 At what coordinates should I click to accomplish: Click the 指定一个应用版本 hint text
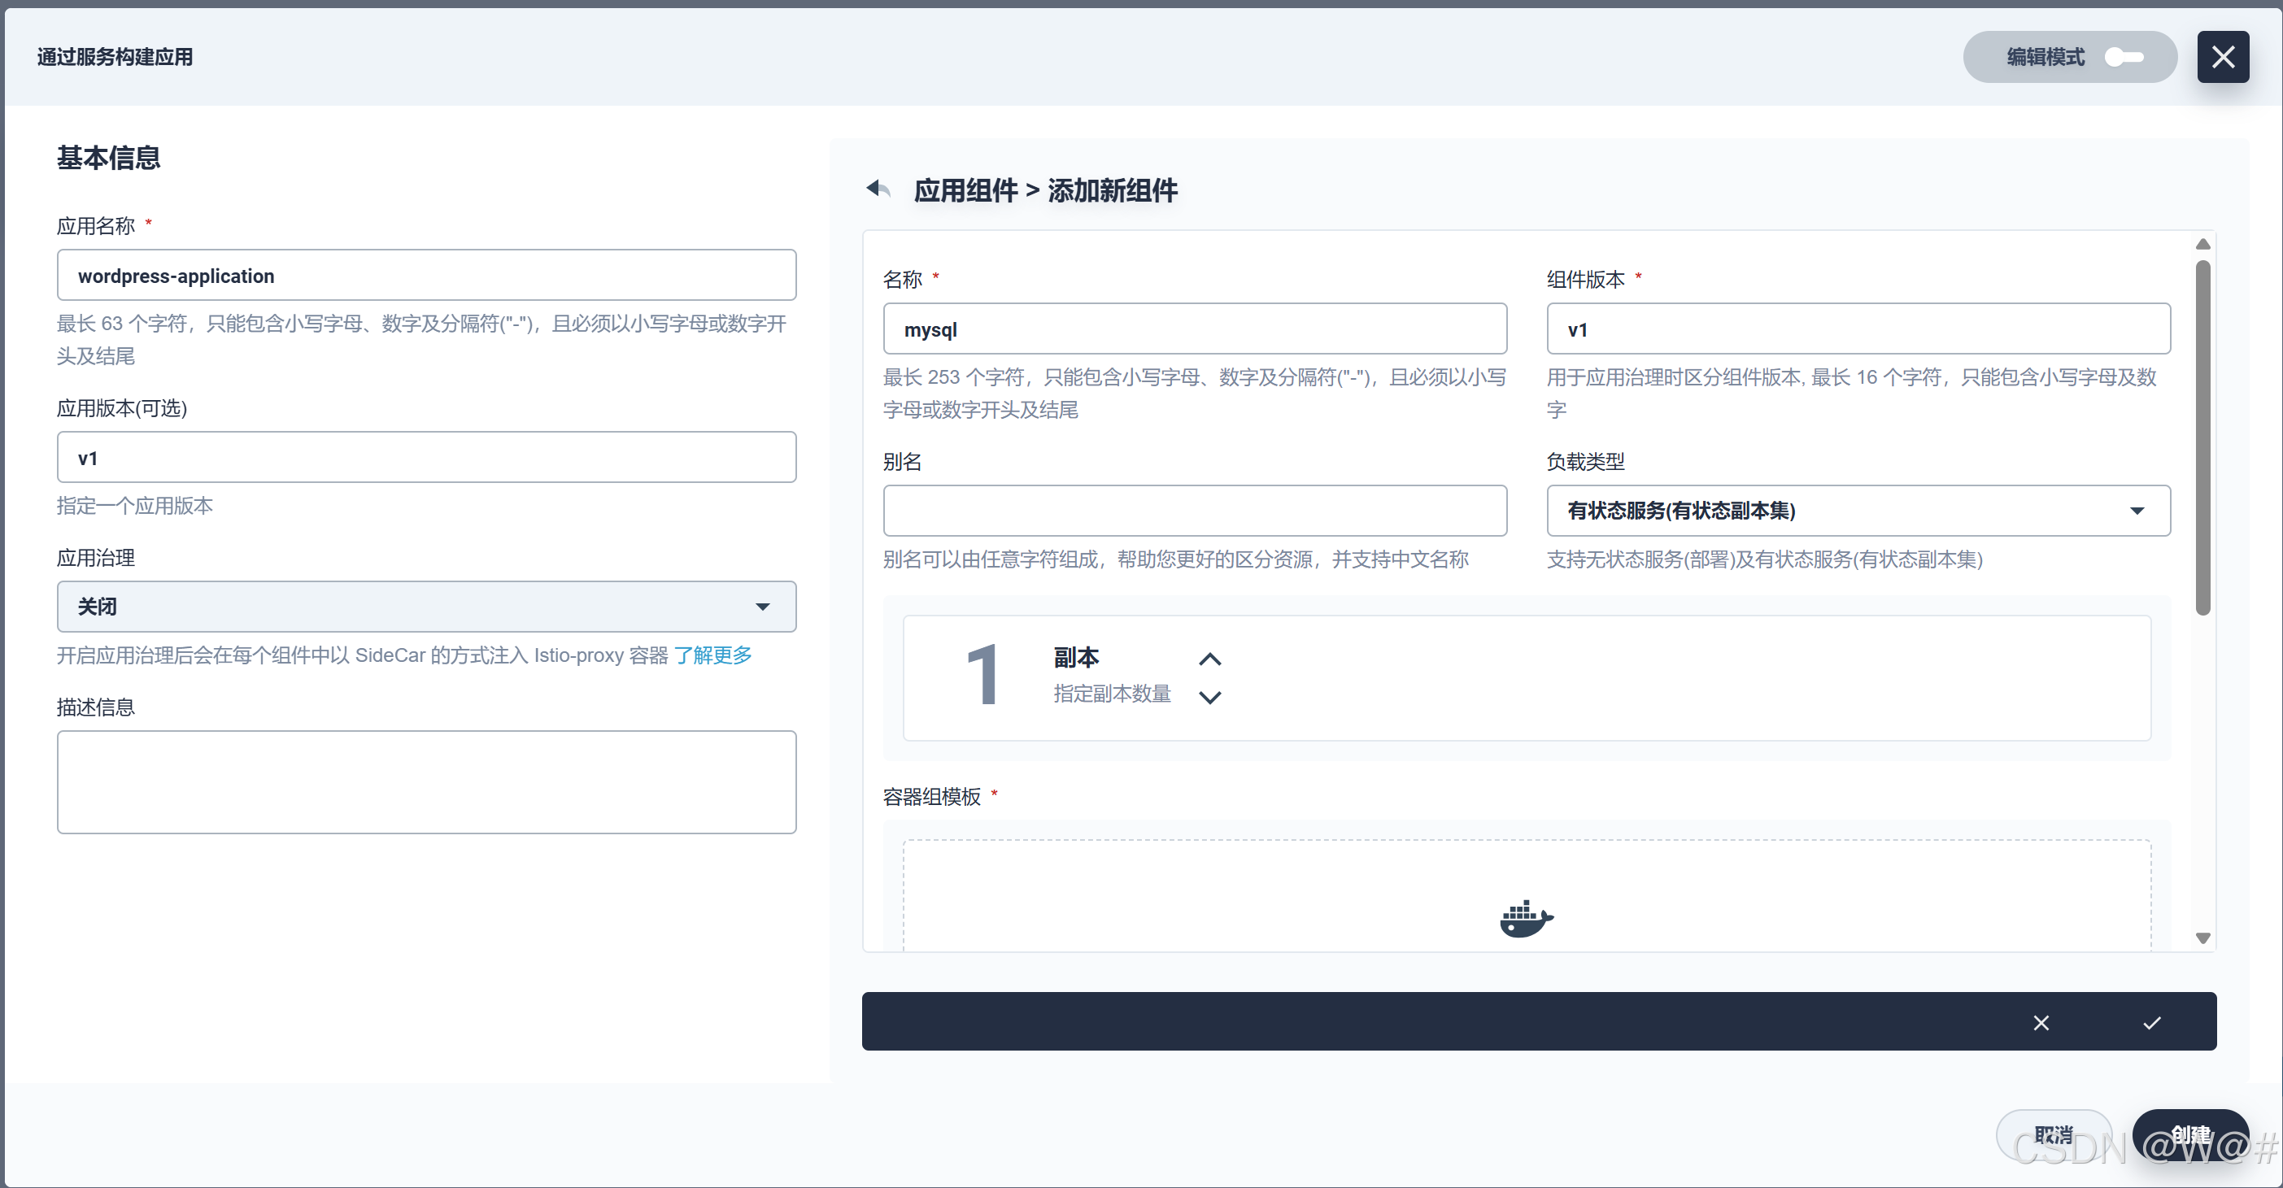click(135, 506)
